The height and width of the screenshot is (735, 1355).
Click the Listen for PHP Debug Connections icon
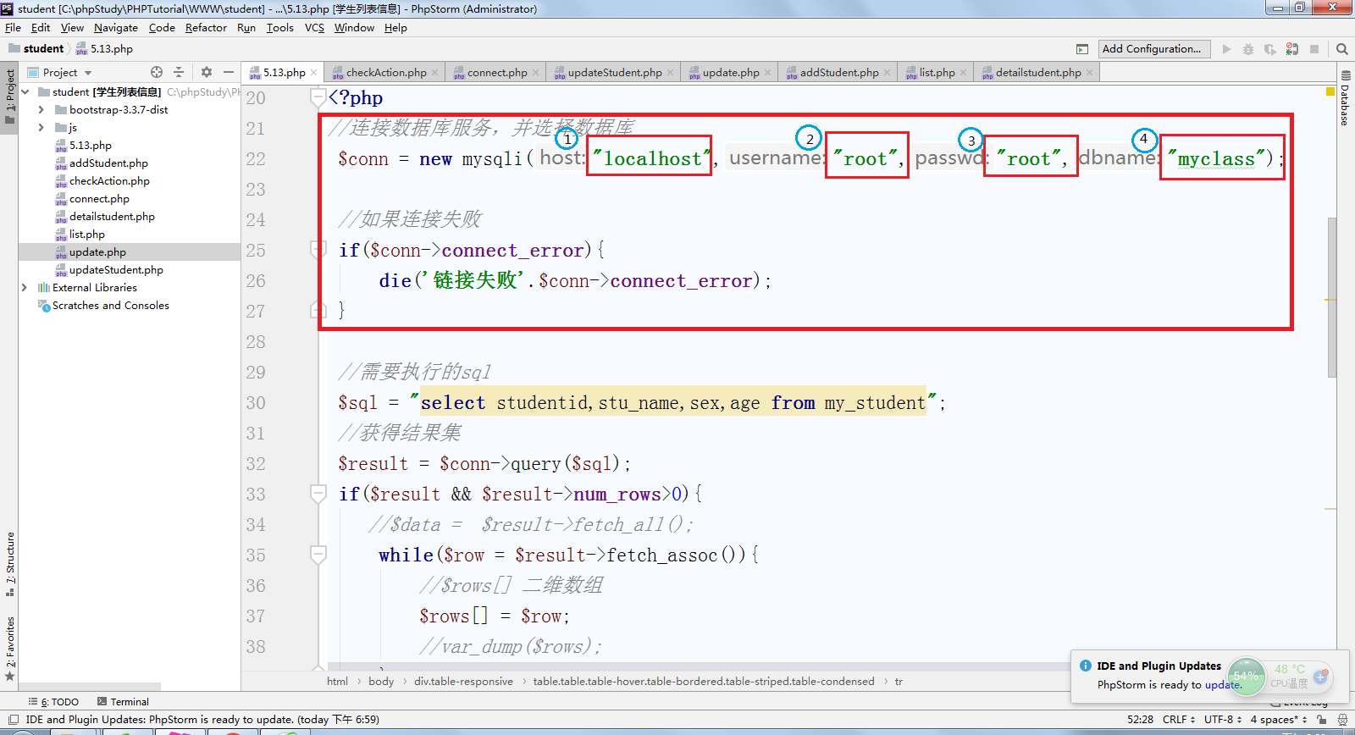[x=1291, y=49]
